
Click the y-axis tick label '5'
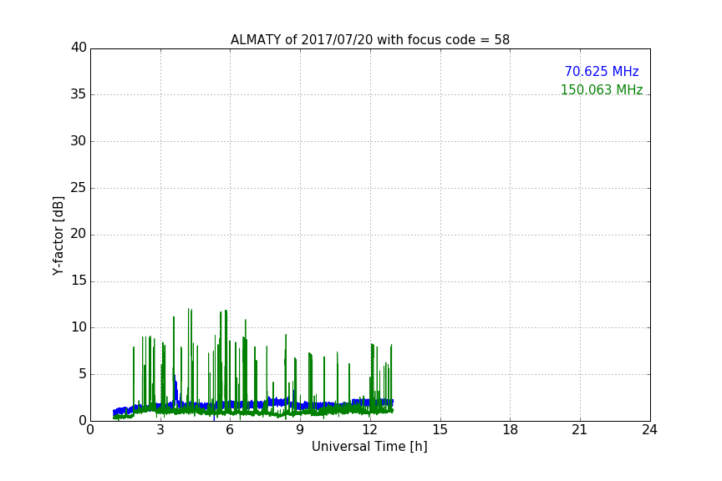83,374
